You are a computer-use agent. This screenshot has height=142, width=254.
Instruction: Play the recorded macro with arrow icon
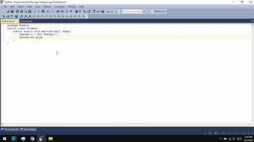pyautogui.click(x=116, y=11)
